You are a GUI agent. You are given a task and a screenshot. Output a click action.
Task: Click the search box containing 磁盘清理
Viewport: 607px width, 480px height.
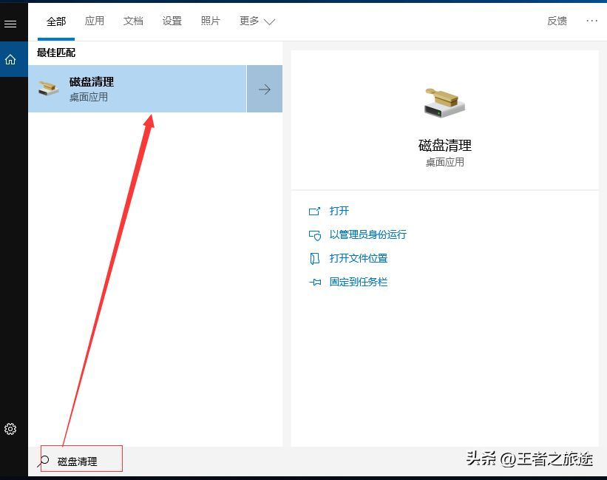81,459
